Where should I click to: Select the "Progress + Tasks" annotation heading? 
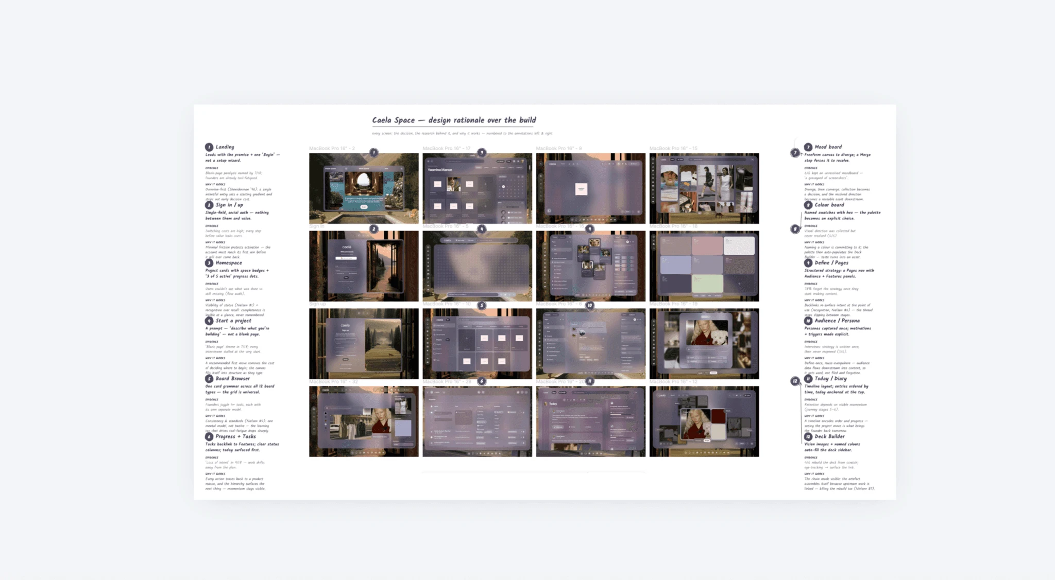pos(235,436)
